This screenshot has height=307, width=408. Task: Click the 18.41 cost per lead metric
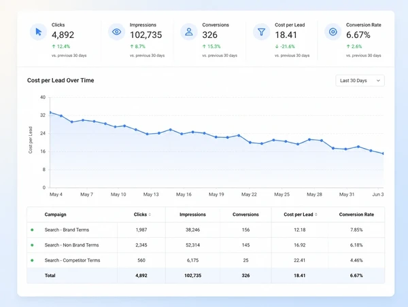point(286,35)
